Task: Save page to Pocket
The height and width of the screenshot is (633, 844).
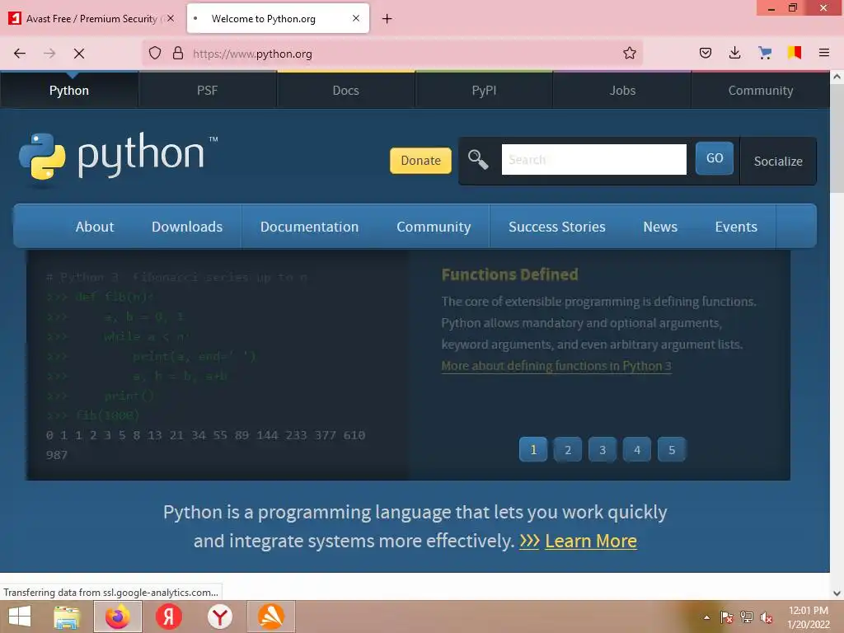Action: point(706,53)
